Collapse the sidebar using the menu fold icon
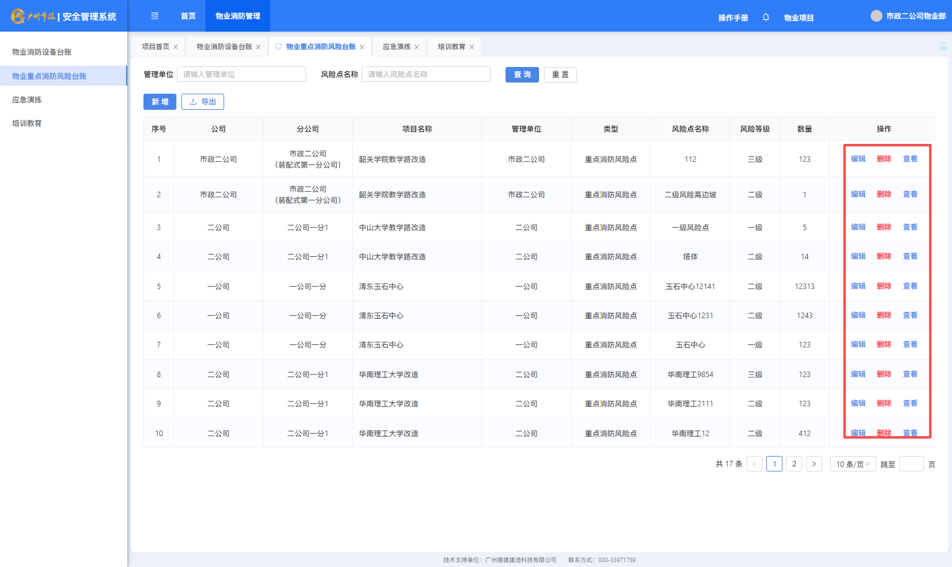 click(155, 16)
